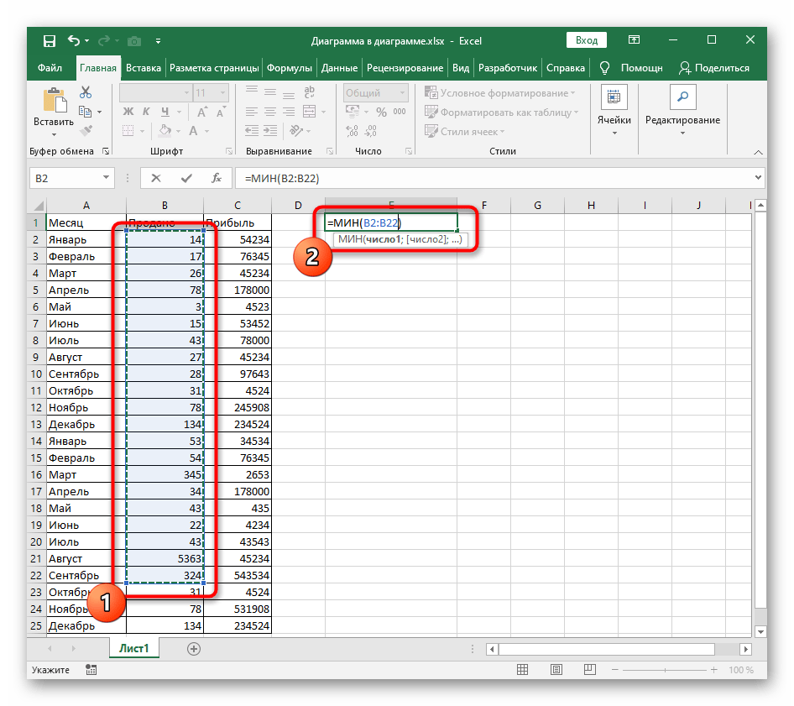Collapse the ribbon with the arrow

[758, 152]
